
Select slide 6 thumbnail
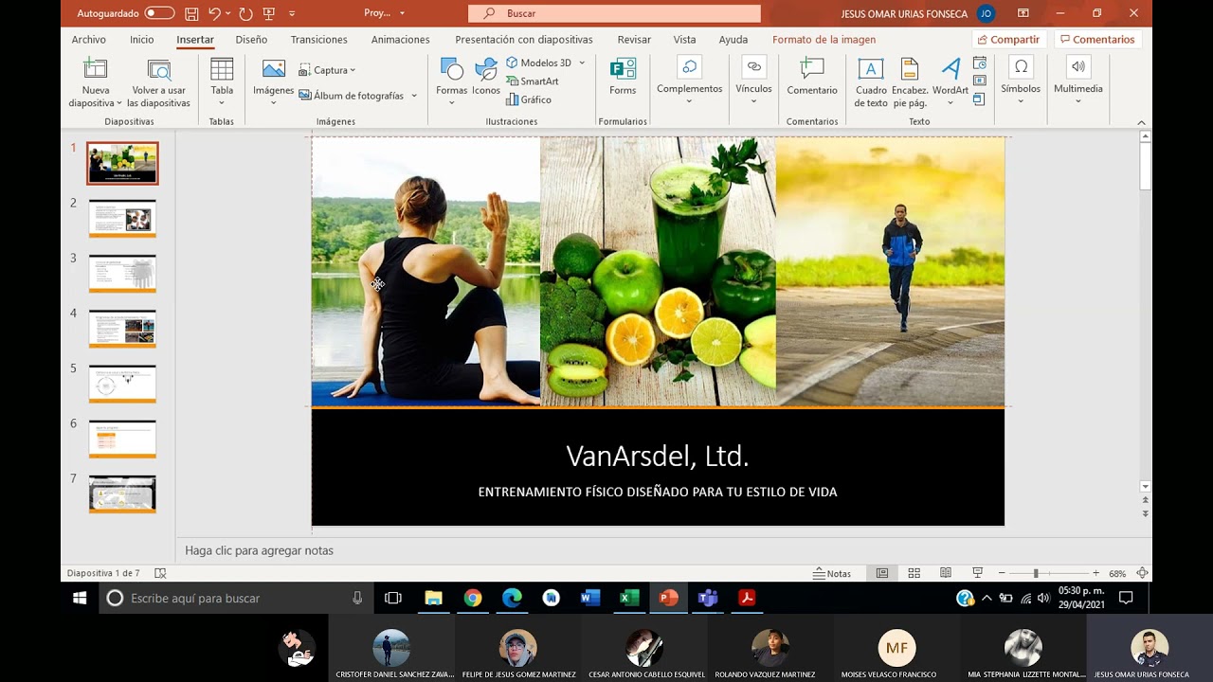122,440
